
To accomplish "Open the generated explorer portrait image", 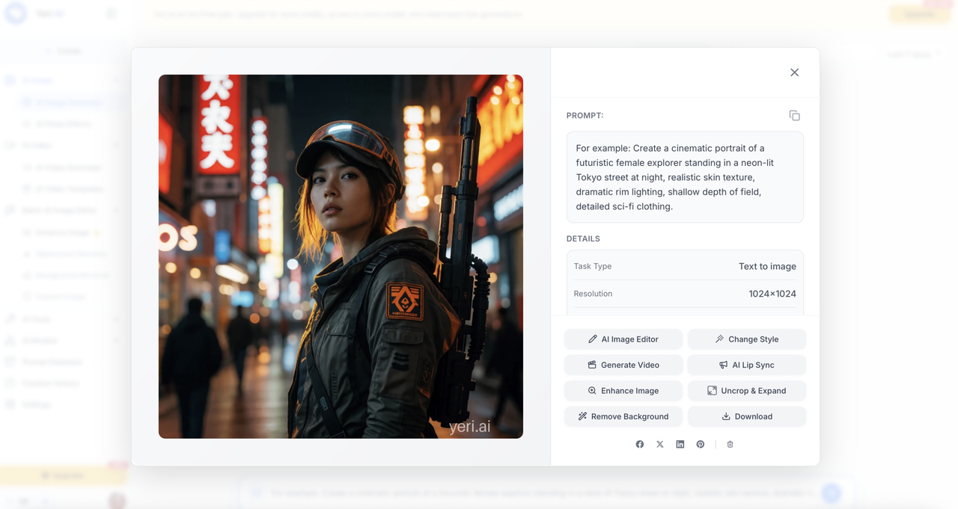I will pyautogui.click(x=341, y=256).
